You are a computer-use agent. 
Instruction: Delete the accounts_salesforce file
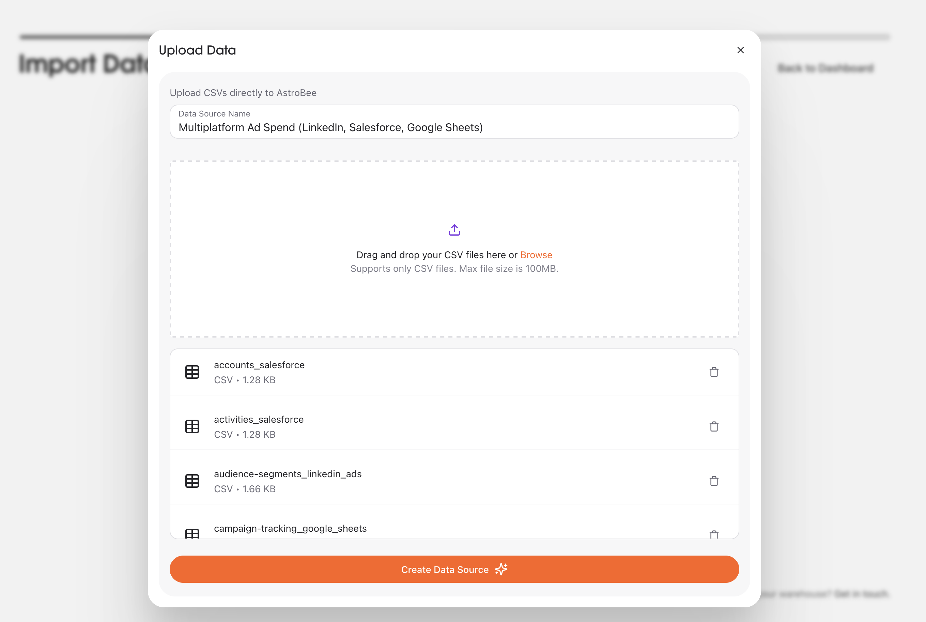[714, 372]
